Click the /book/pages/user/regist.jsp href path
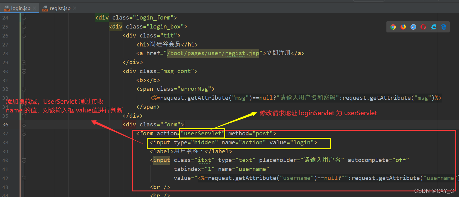 [x=213, y=53]
